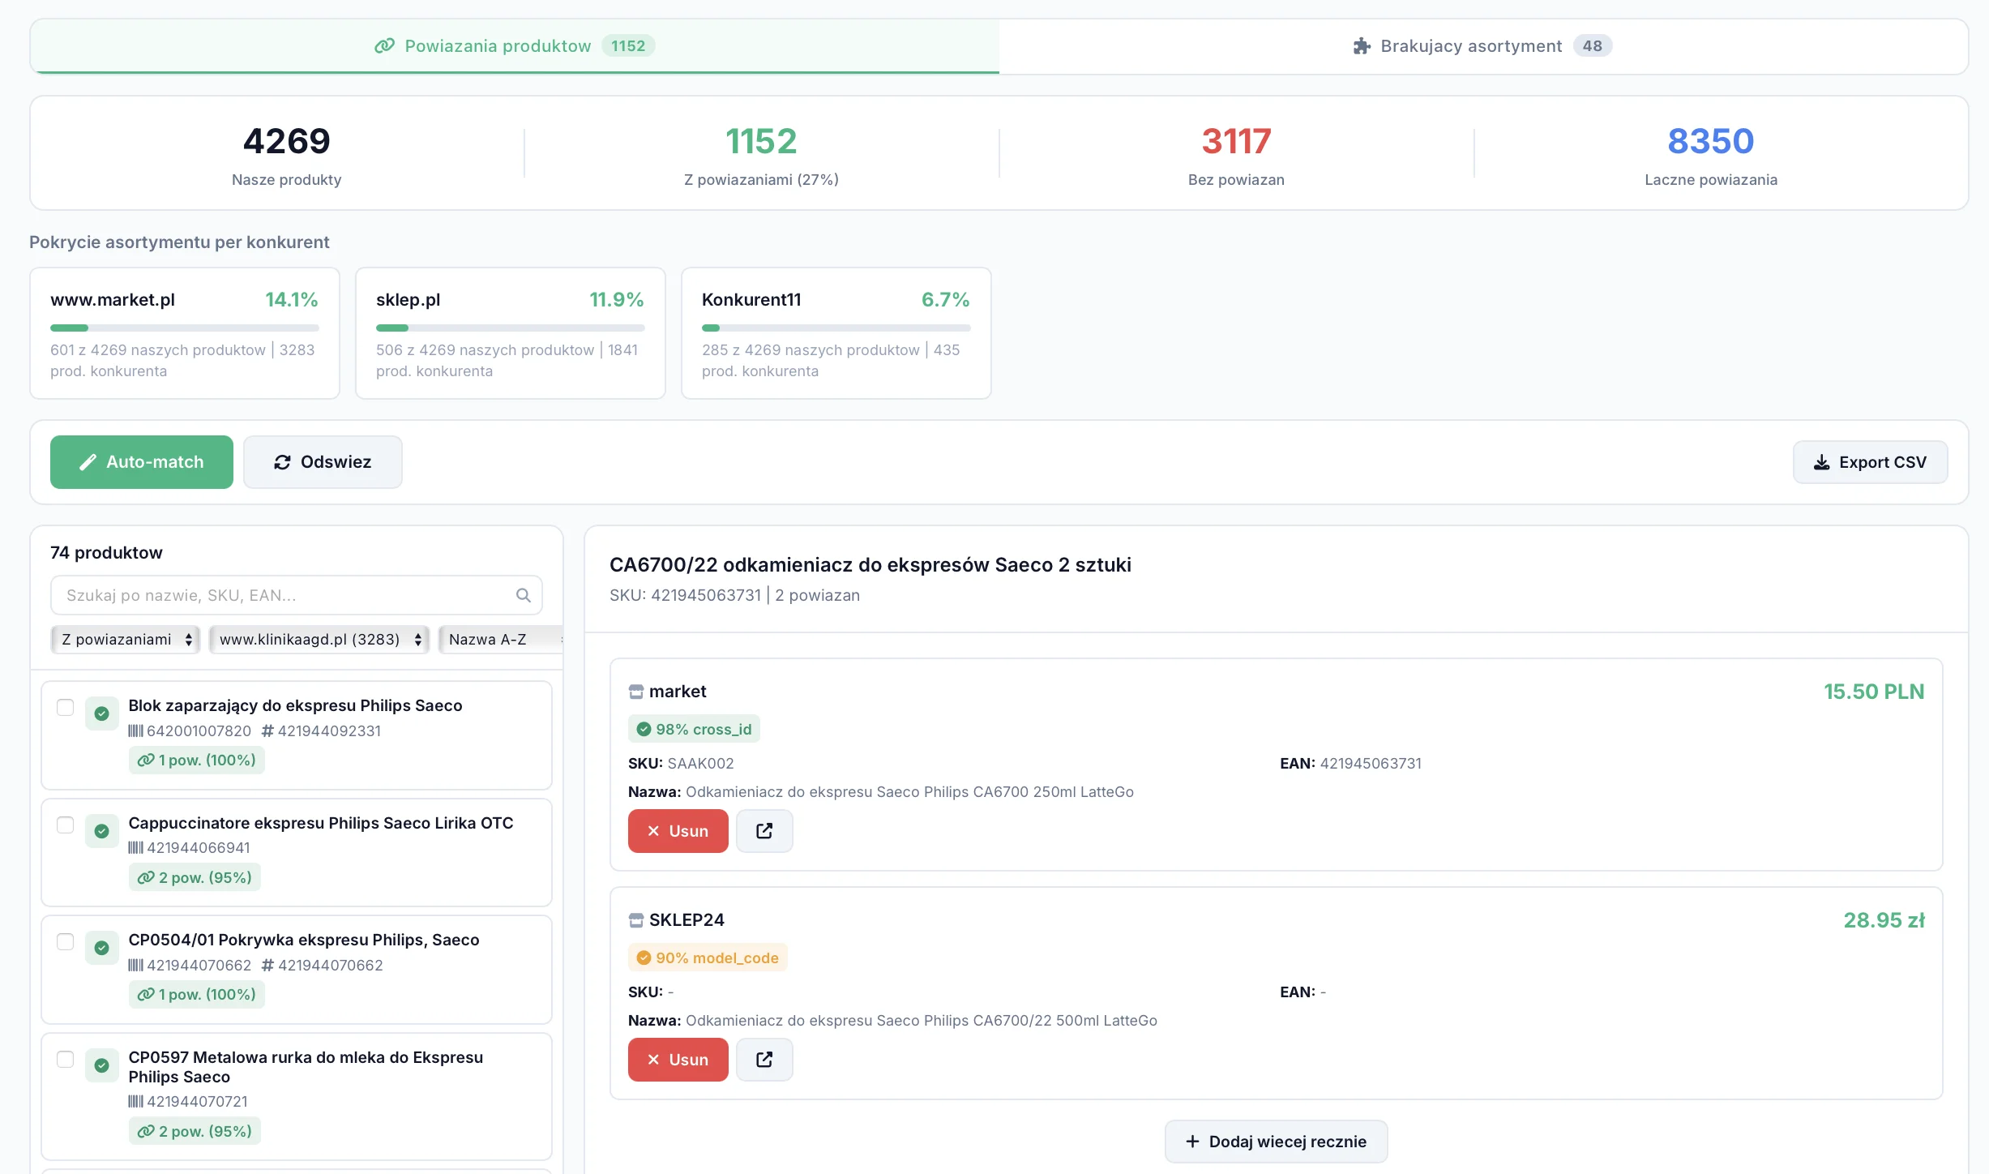Click the 2 pow. (95%) link badge under Cappuccinatore

coord(195,877)
